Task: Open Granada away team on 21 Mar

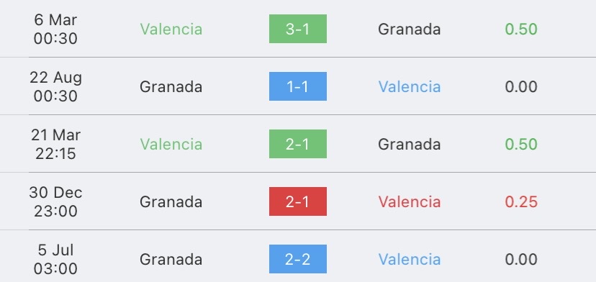Action: pyautogui.click(x=410, y=144)
